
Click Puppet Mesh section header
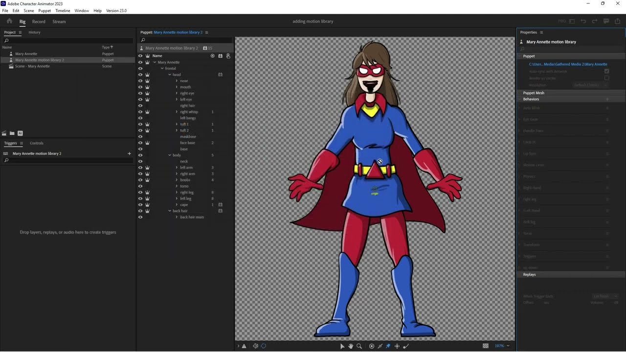pos(571,93)
